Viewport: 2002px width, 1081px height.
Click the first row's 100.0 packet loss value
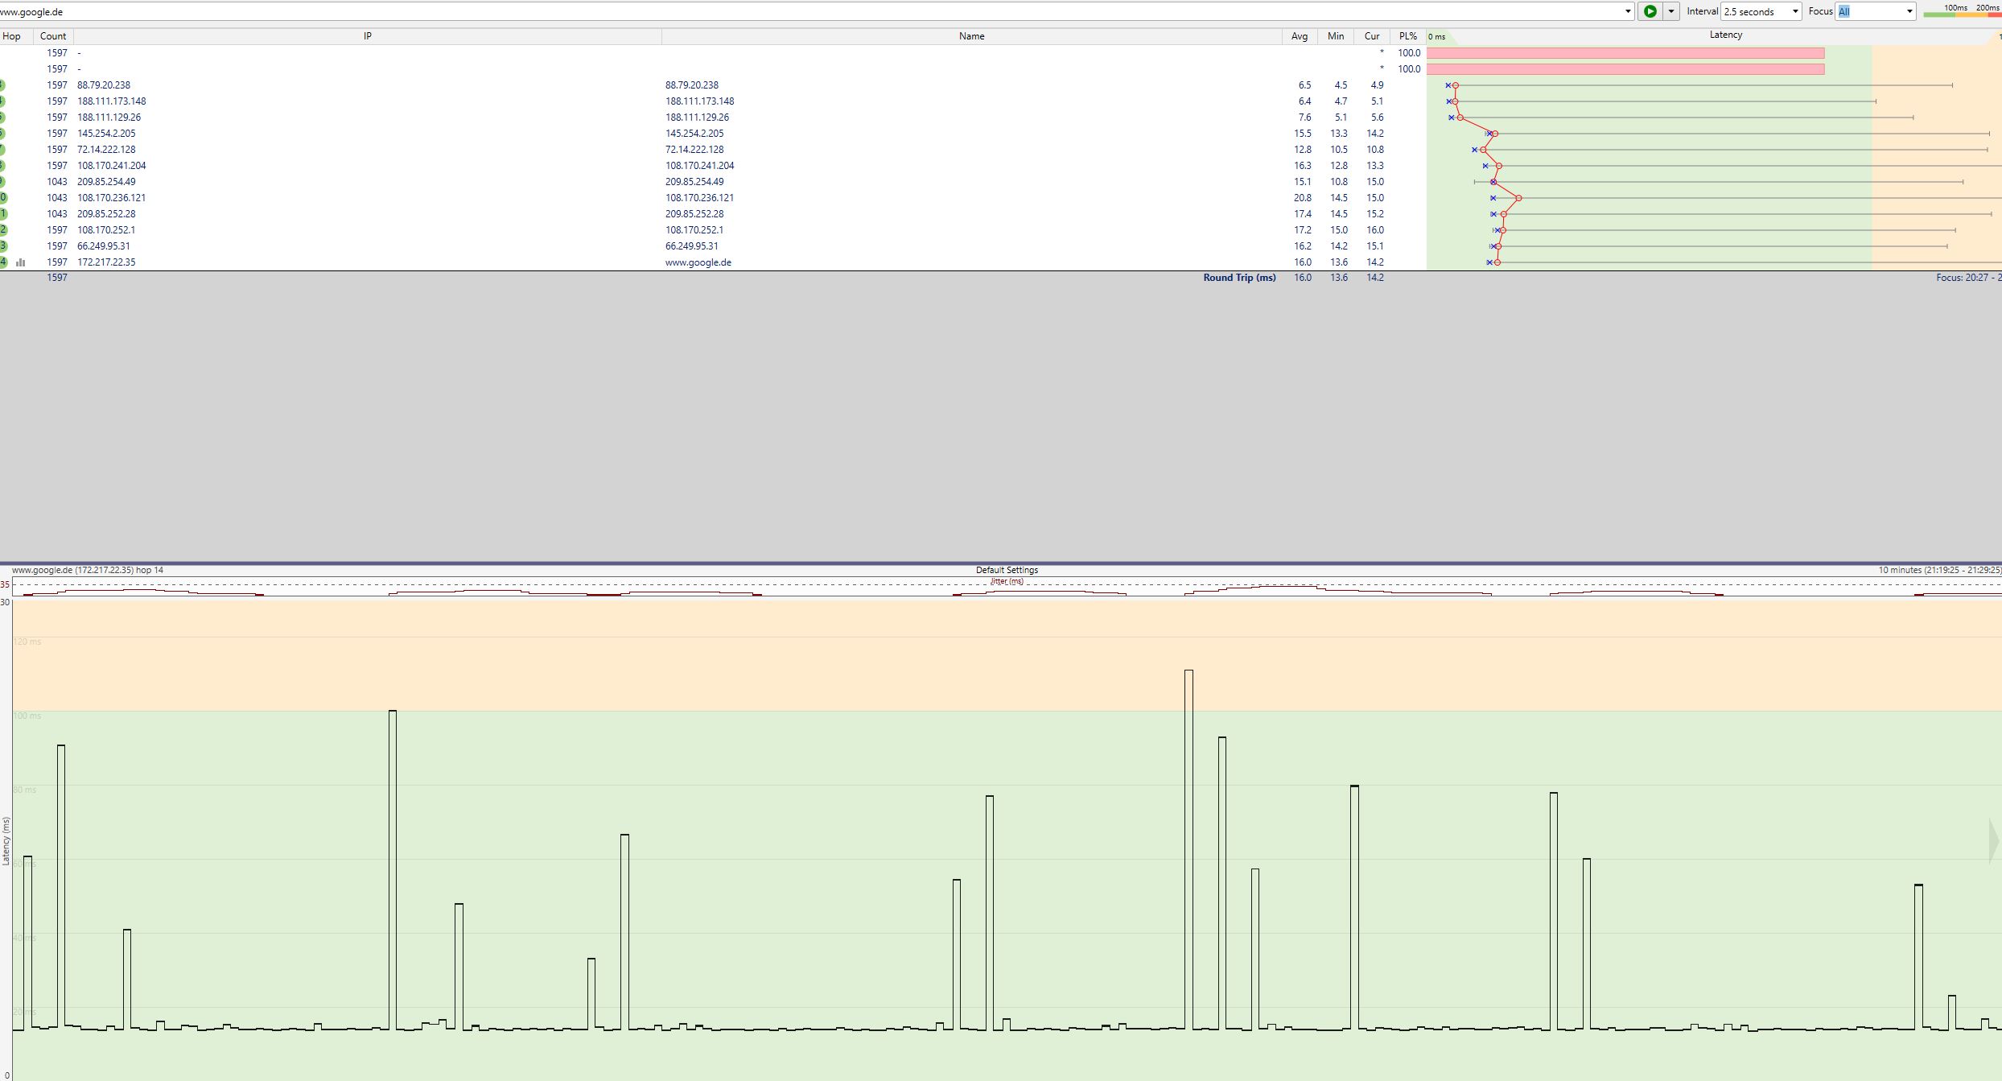[1409, 53]
